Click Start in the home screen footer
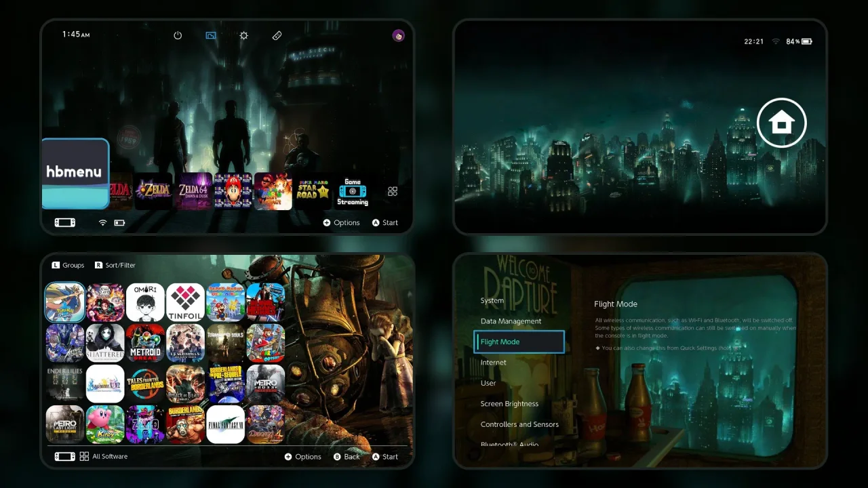This screenshot has height=488, width=868. tap(384, 222)
